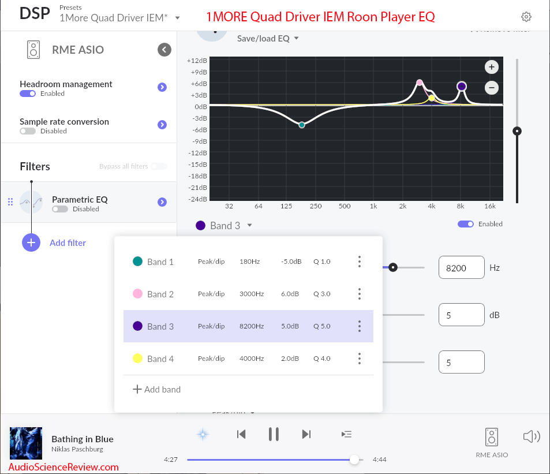Toggle Bypass all filters switch
550x474 pixels.
pyautogui.click(x=159, y=166)
